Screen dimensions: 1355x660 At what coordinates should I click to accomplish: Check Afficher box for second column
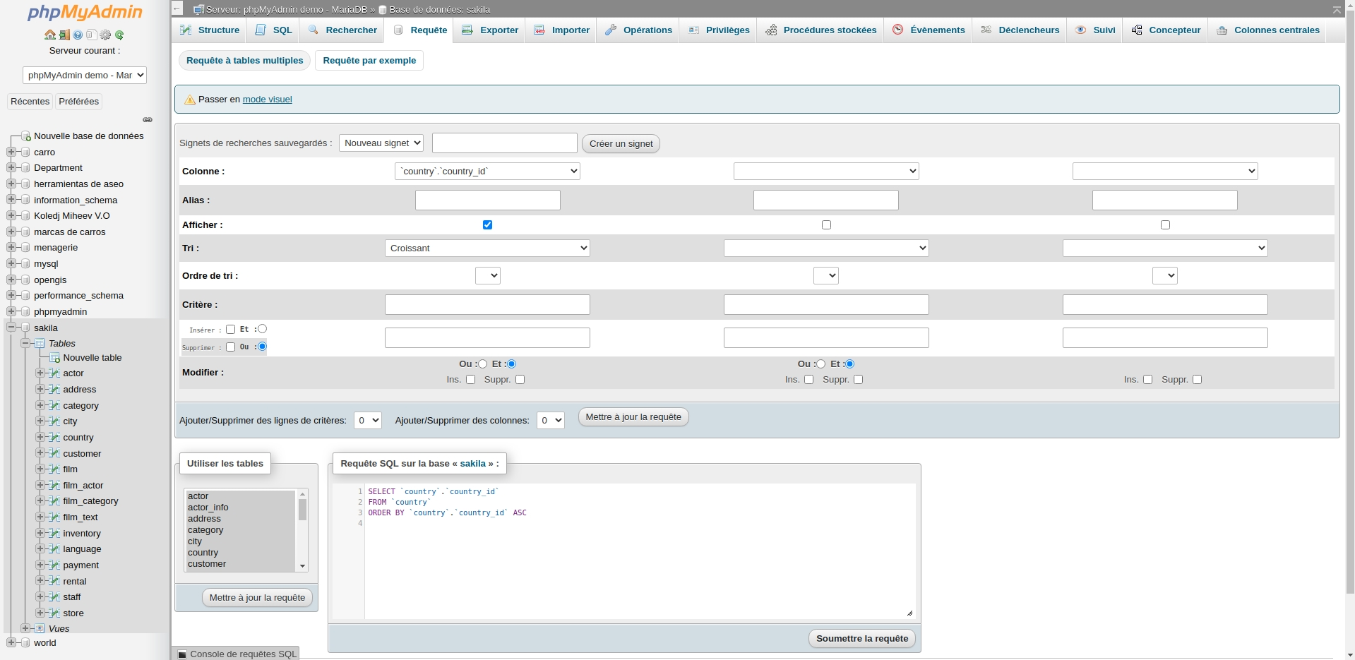pos(826,224)
